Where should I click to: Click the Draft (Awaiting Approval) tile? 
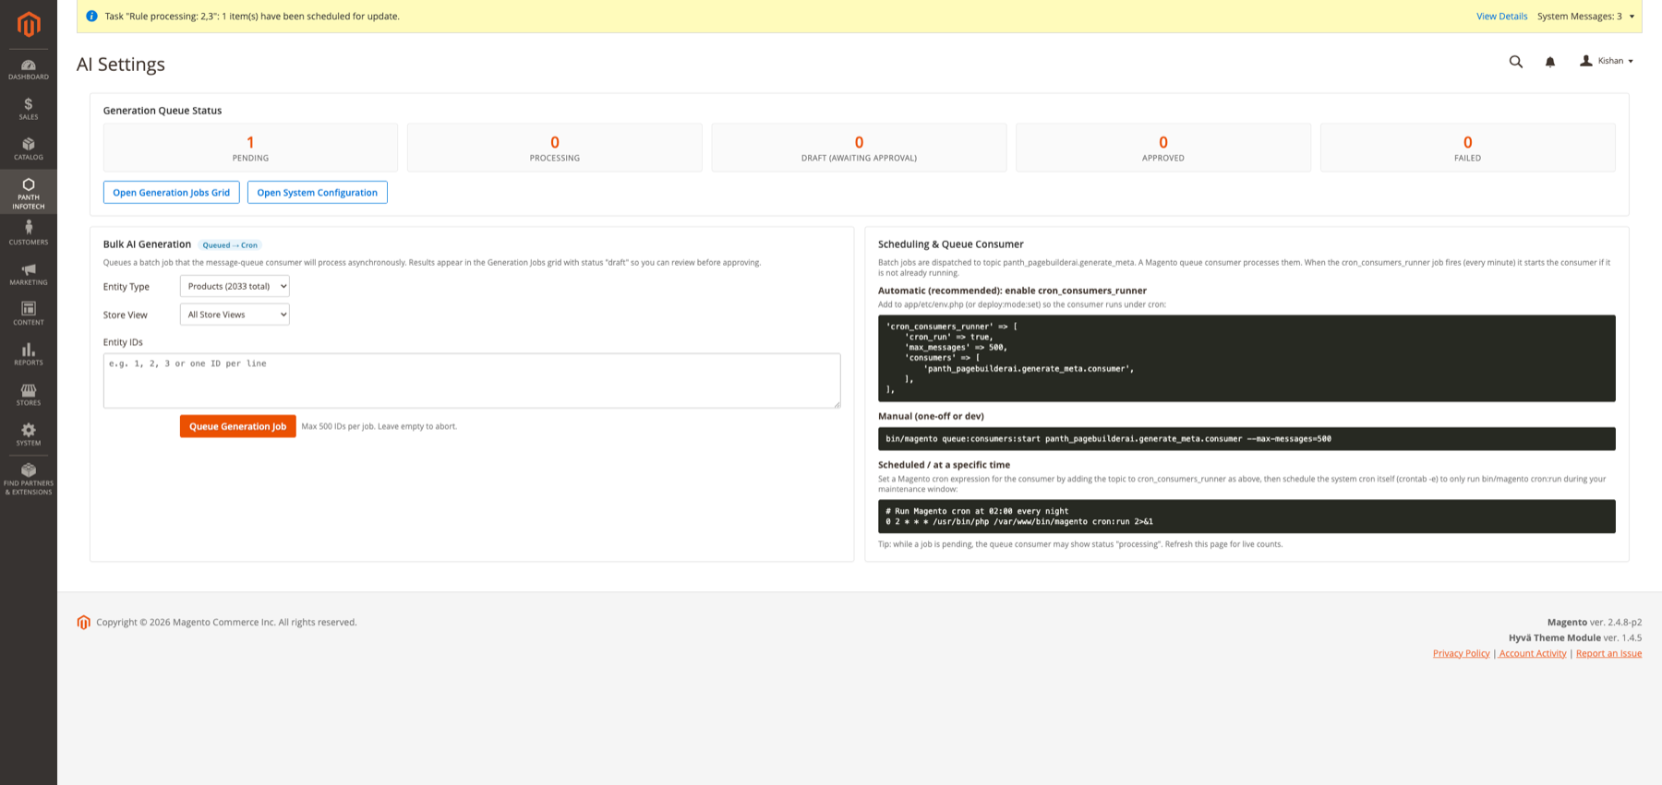859,148
